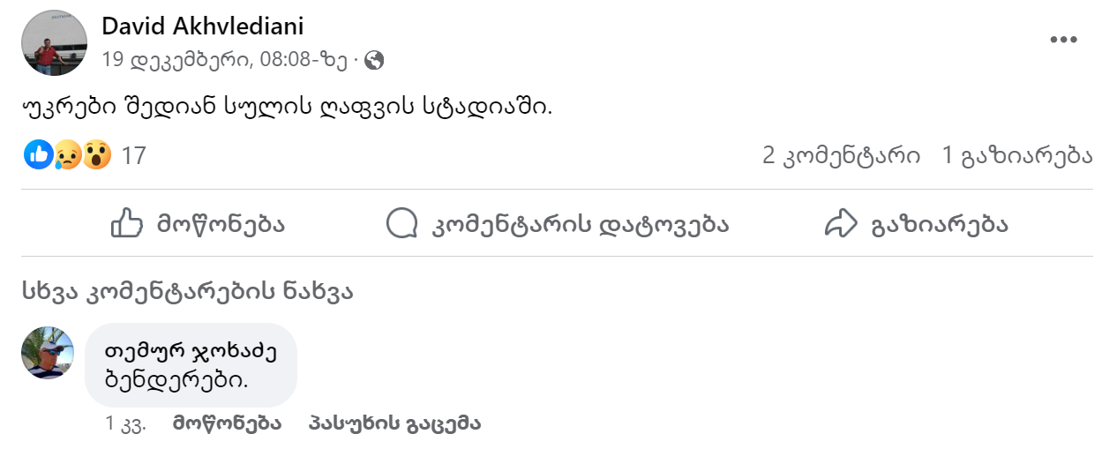The image size is (1109, 449).
Task: Click the speech bubble comment icon
Action: [x=401, y=224]
